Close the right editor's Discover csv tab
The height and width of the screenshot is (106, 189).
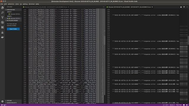point(152,7)
